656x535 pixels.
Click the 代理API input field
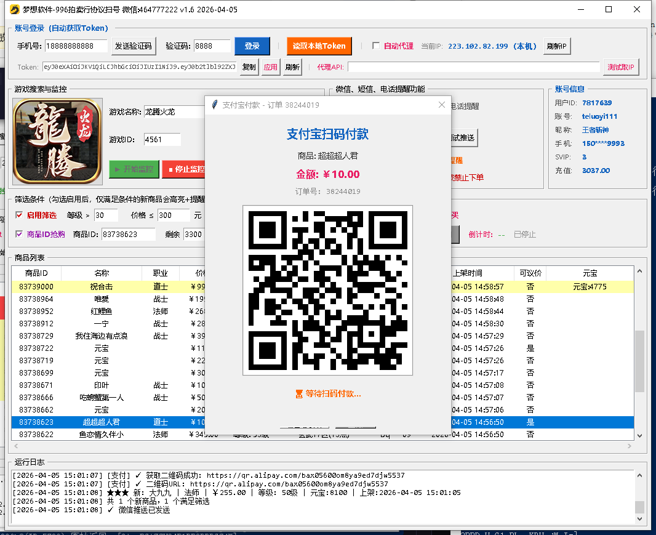[473, 67]
